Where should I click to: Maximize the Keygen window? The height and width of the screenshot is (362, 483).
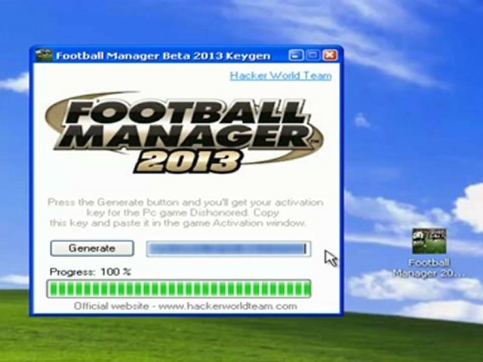(313, 56)
